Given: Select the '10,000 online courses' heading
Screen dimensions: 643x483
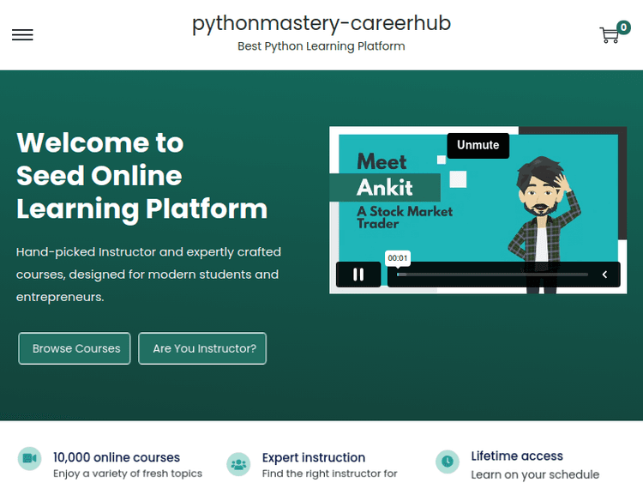Looking at the screenshot, I should pos(117,457).
